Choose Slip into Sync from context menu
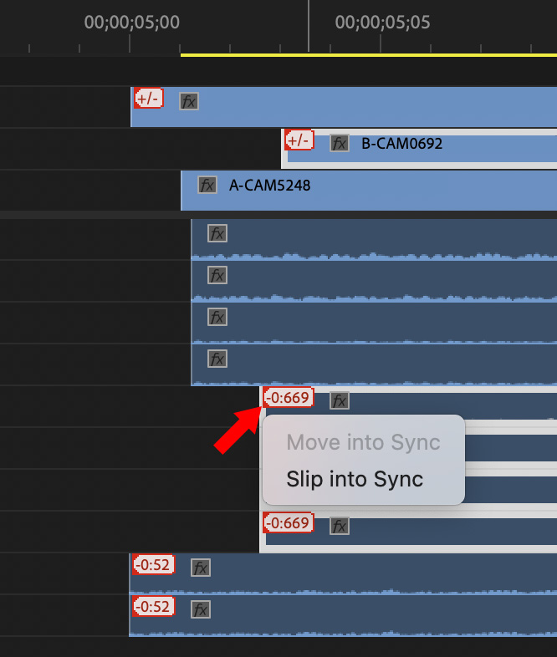This screenshot has width=557, height=657. click(355, 479)
